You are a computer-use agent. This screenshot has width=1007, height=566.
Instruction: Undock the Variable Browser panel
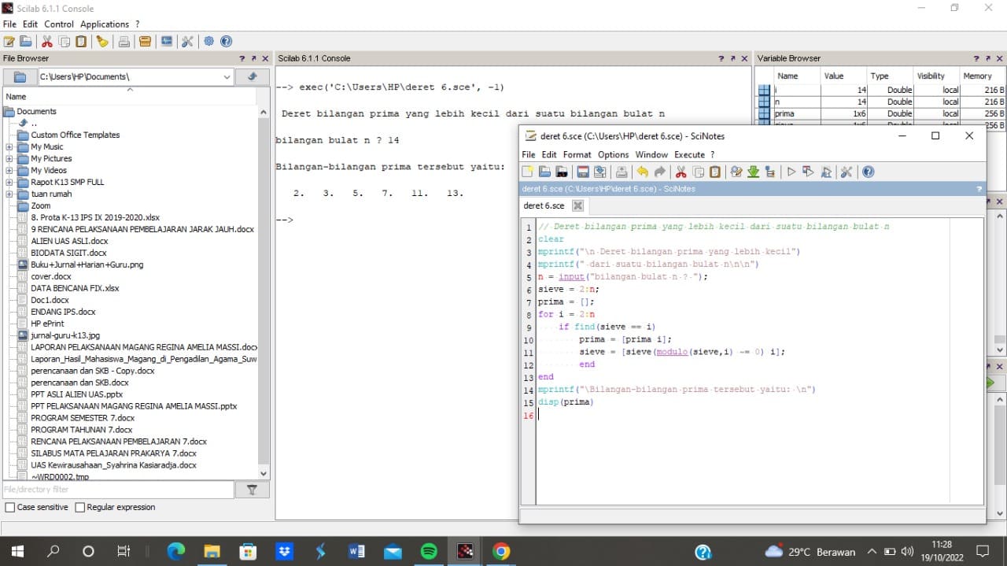(987, 58)
